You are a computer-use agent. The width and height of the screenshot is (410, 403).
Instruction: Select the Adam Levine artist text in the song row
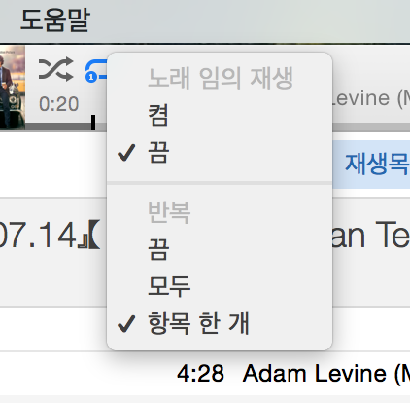[x=326, y=374]
